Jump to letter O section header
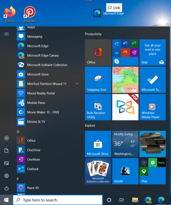171x205 pixels. point(18,132)
